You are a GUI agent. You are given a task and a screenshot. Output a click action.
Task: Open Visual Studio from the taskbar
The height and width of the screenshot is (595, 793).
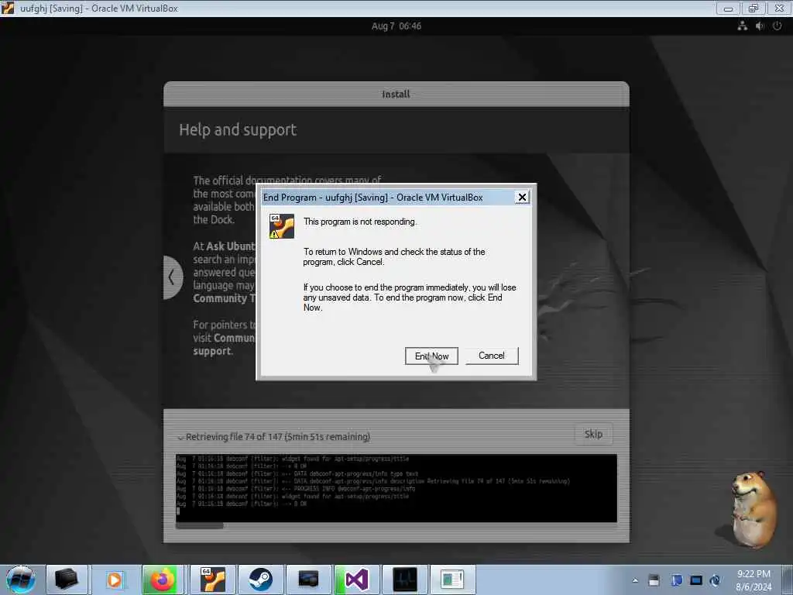[x=356, y=580]
